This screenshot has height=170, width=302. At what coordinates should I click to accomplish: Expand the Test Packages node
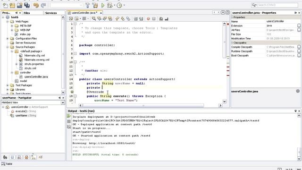pos(8,85)
